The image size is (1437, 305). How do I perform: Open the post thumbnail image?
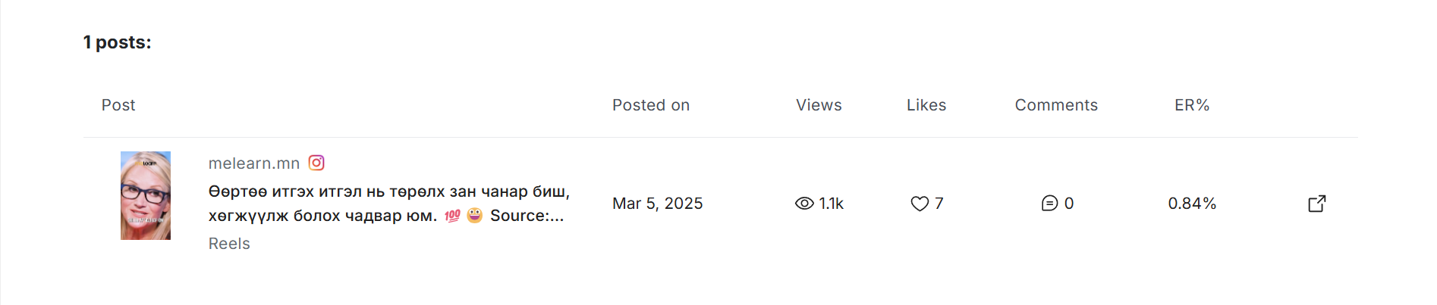(146, 195)
